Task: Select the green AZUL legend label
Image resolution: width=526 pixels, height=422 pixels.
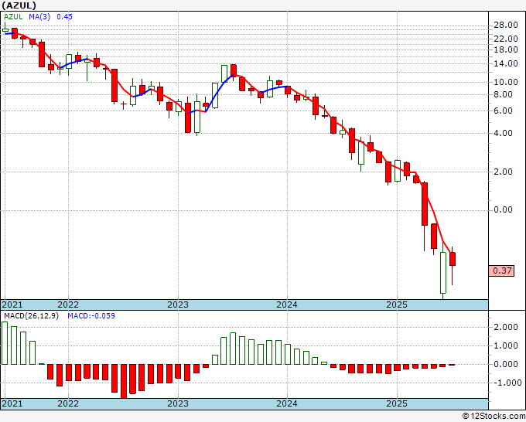Action: (x=13, y=17)
